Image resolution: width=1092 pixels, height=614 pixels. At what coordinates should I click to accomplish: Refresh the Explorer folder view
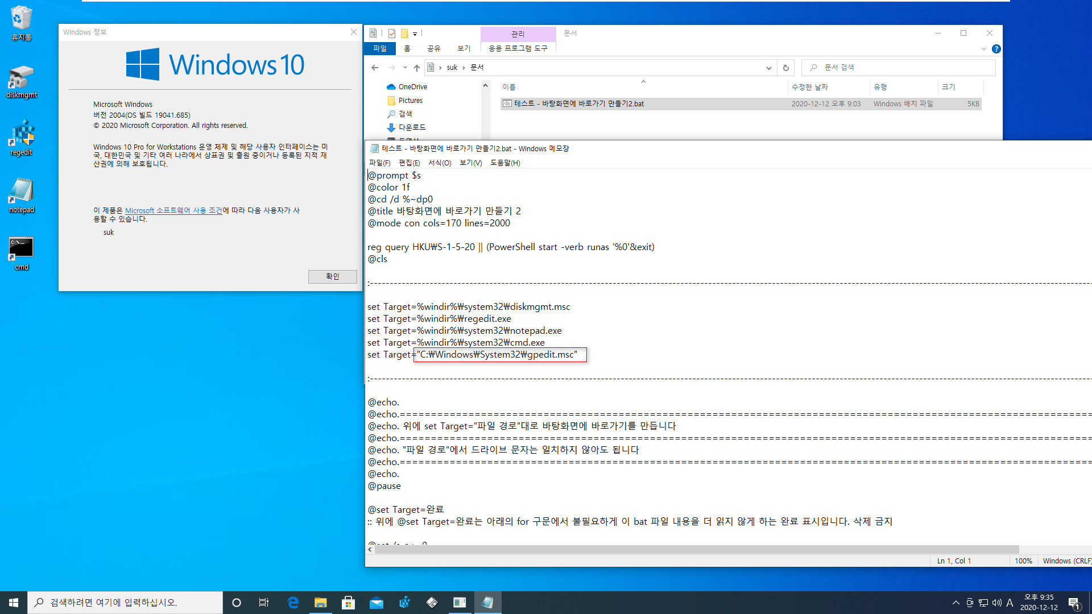pos(786,68)
